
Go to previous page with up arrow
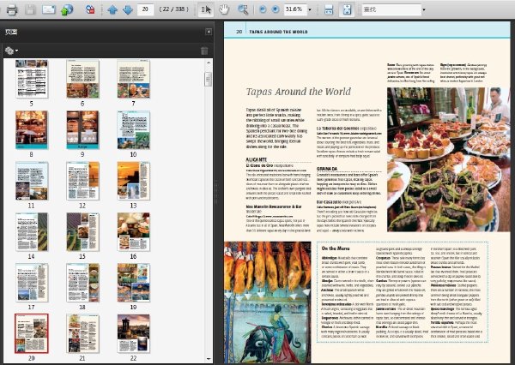point(112,9)
